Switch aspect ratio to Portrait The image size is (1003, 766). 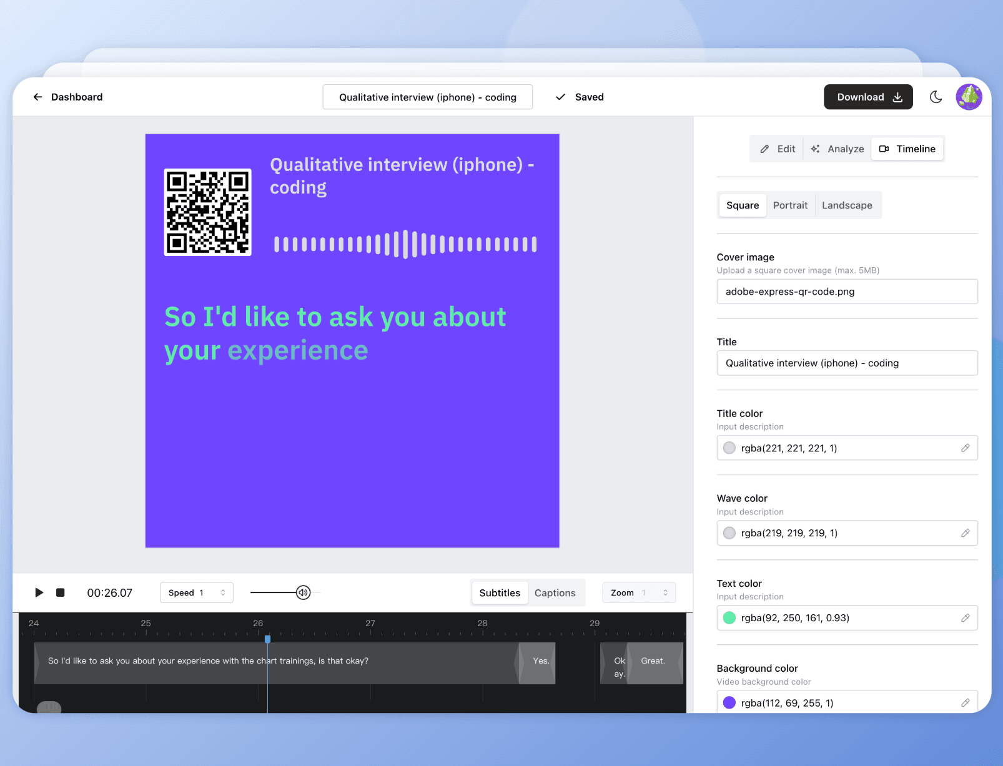click(790, 205)
